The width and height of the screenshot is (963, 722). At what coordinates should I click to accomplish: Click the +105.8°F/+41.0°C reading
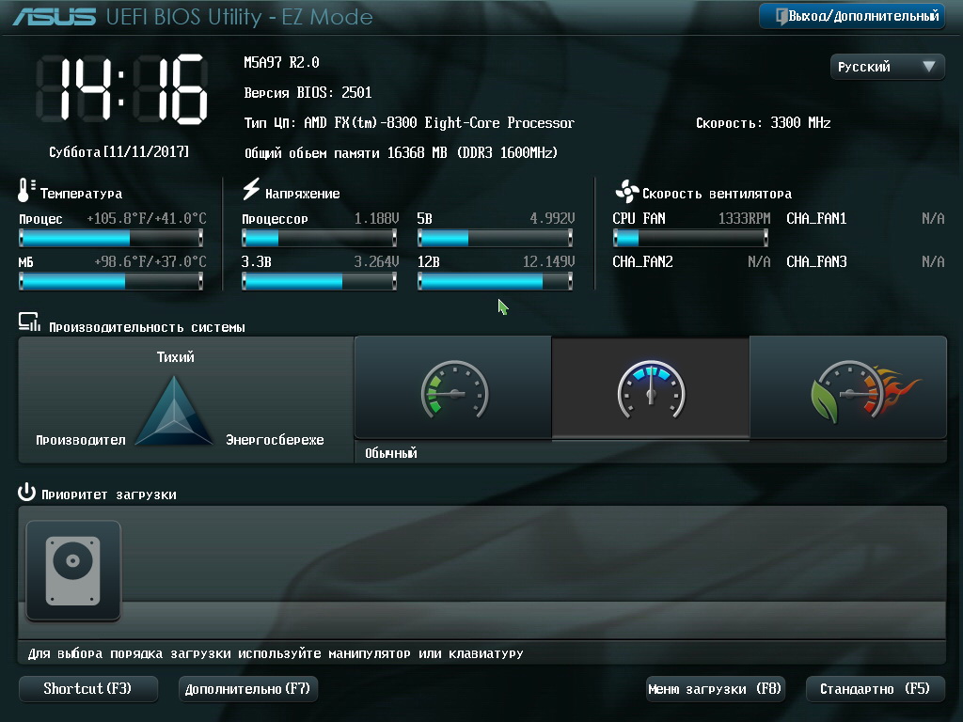(147, 218)
